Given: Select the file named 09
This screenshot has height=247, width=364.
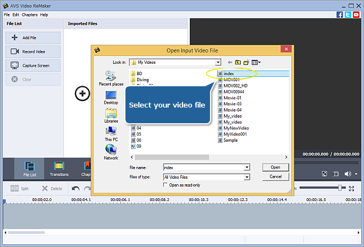Looking at the screenshot, I should click(x=136, y=146).
